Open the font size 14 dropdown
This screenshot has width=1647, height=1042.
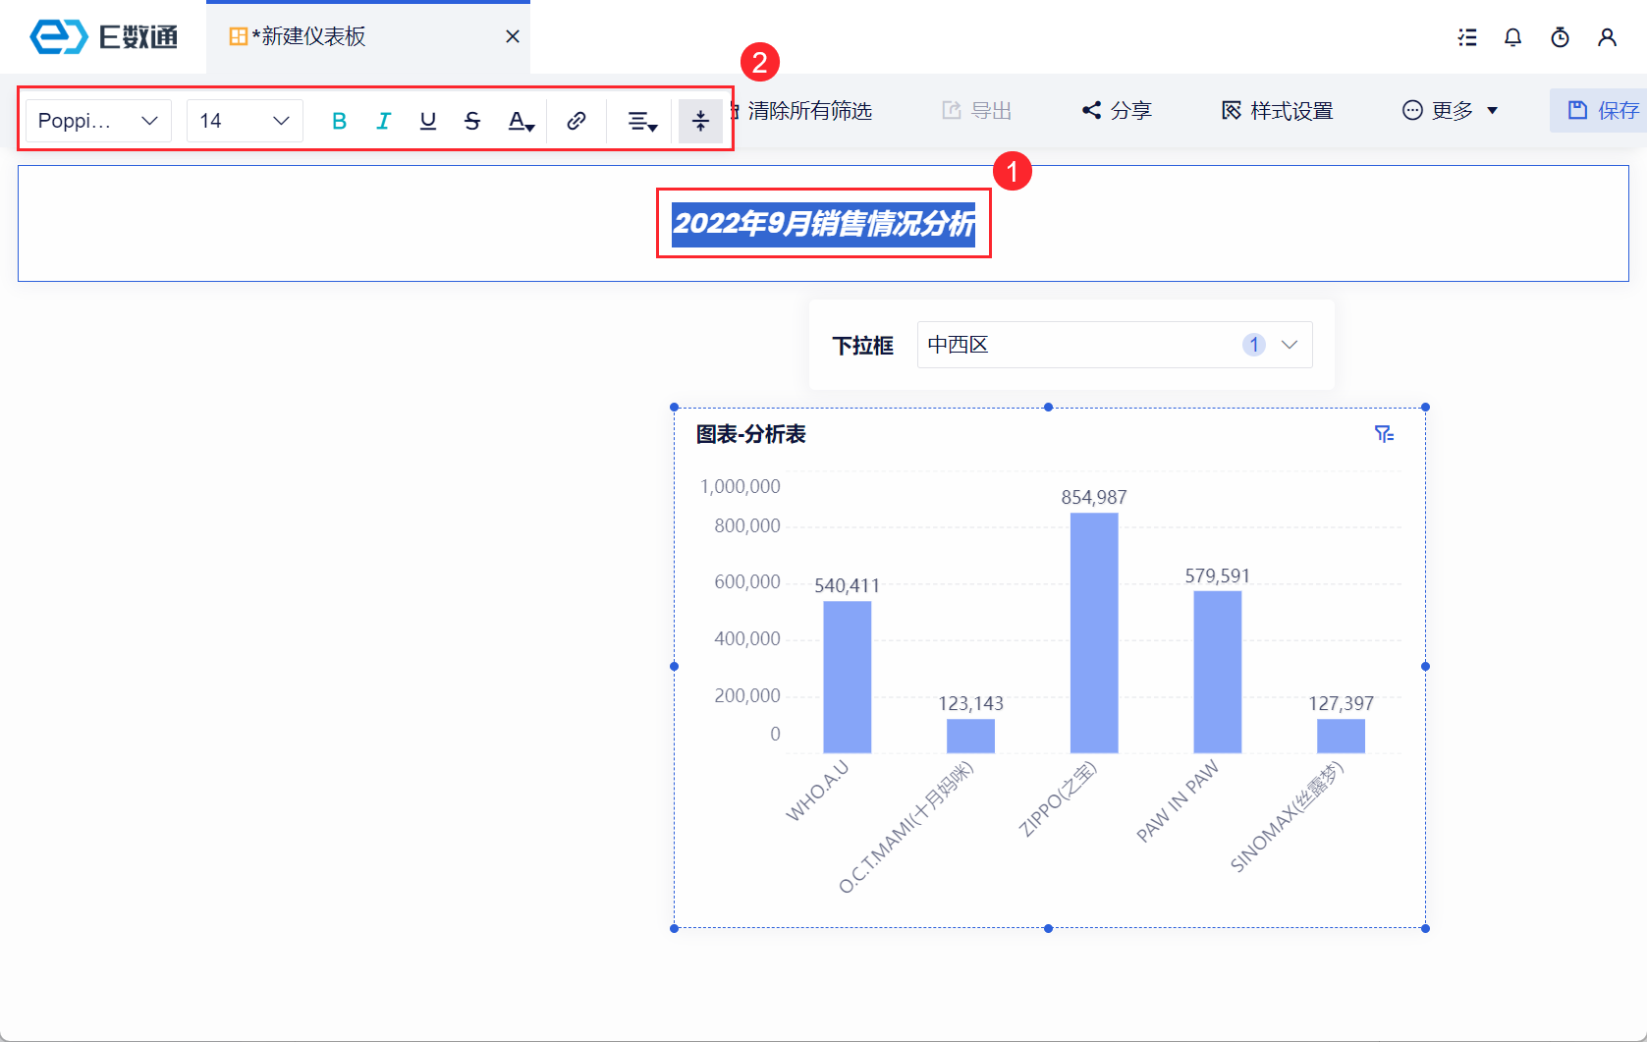click(x=245, y=121)
